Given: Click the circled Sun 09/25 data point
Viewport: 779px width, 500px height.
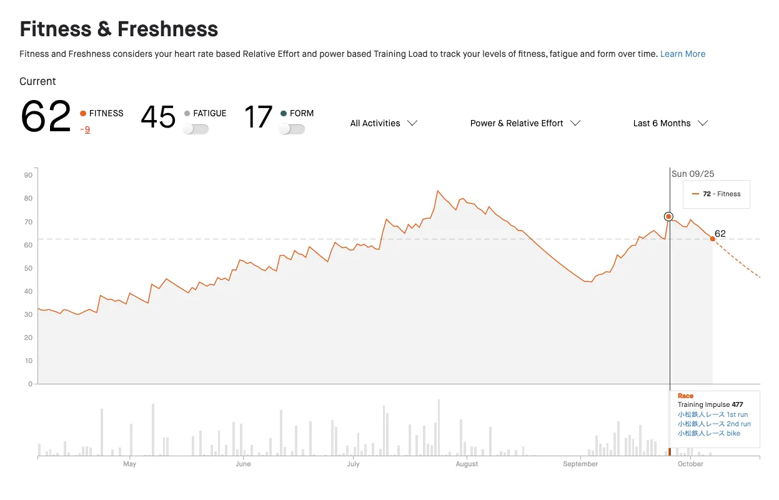Looking at the screenshot, I should pos(668,216).
